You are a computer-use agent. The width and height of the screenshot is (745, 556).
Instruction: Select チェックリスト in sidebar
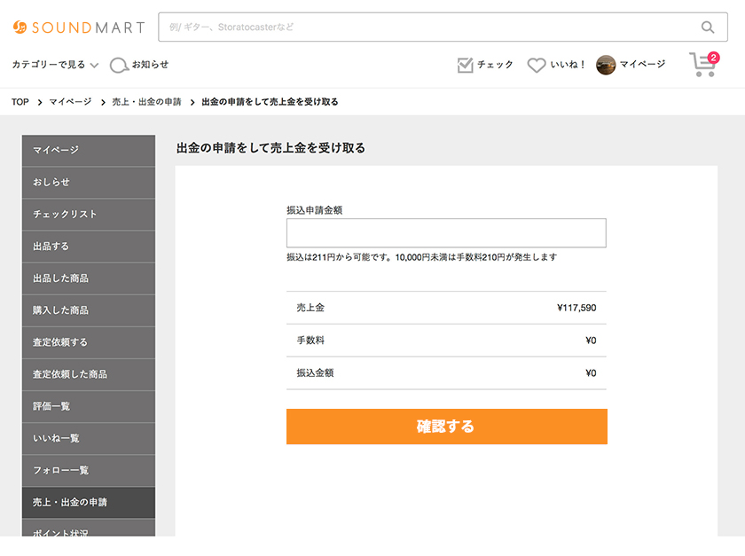(x=89, y=215)
